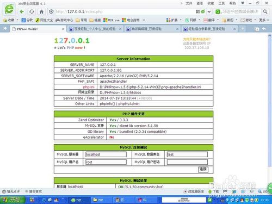
Task: Go back with the green back arrow
Action: tap(22, 12)
